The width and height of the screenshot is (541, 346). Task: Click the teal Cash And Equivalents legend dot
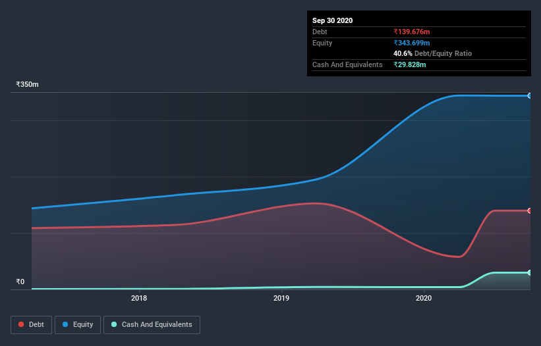click(114, 324)
